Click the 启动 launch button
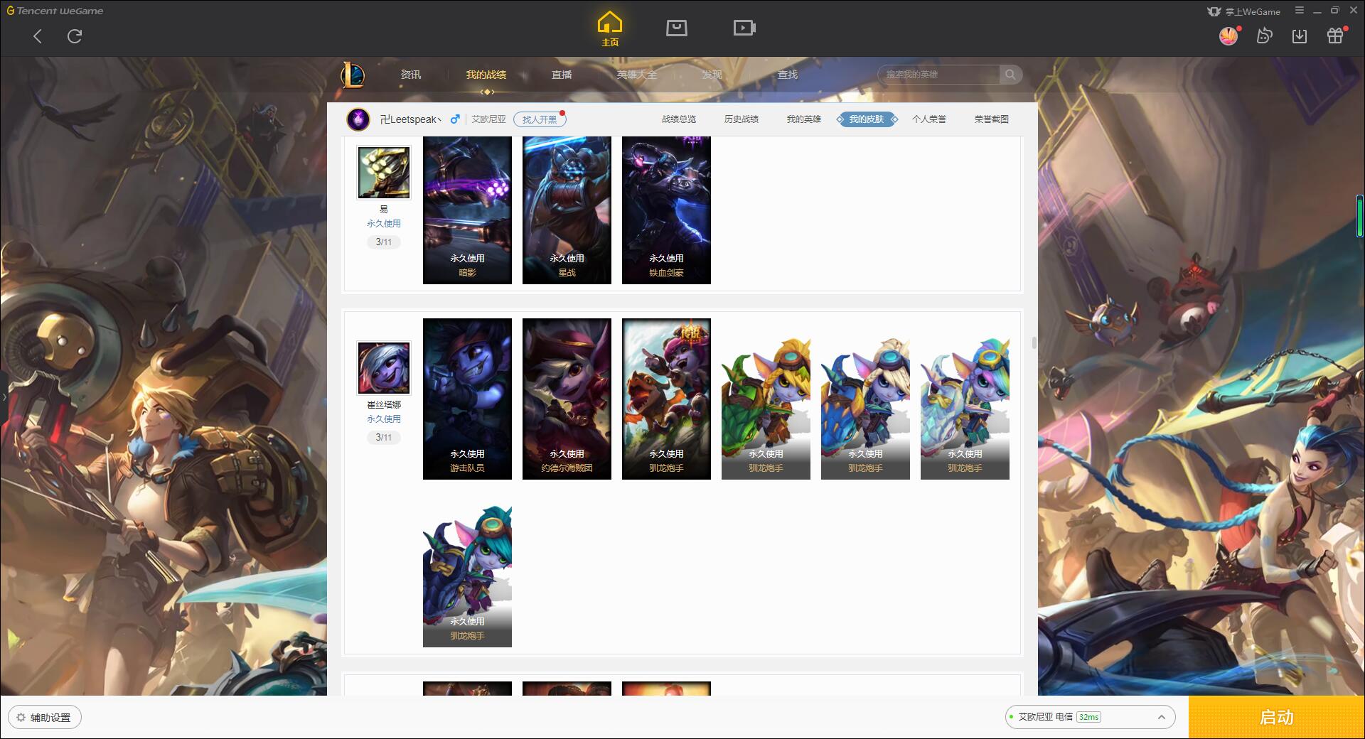This screenshot has width=1365, height=739. coord(1276,717)
